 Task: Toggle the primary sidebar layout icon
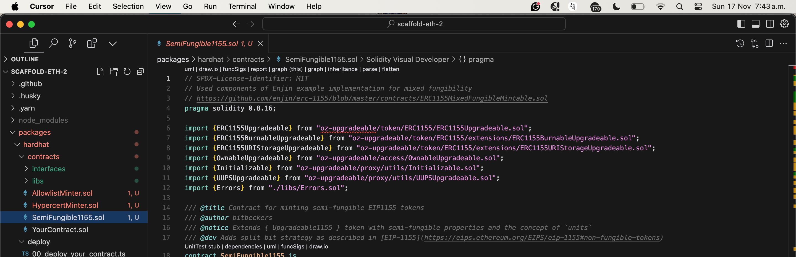[741, 24]
